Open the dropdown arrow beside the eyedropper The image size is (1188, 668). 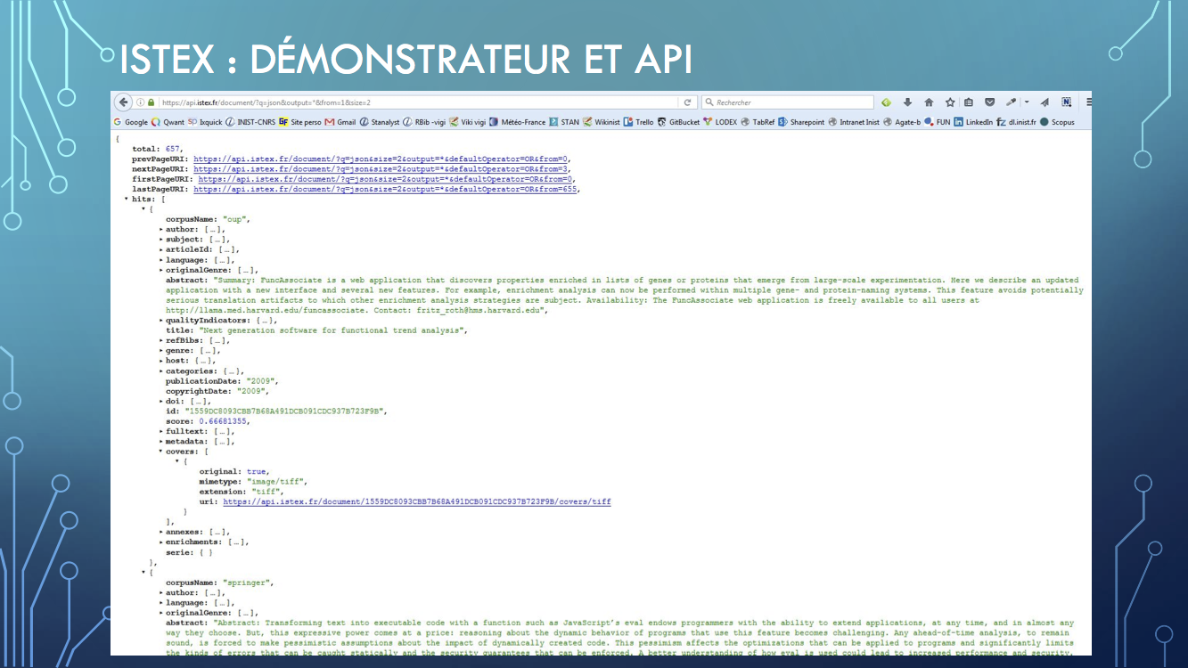pos(1027,102)
